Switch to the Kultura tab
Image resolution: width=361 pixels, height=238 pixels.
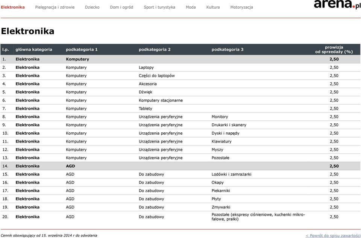click(213, 7)
